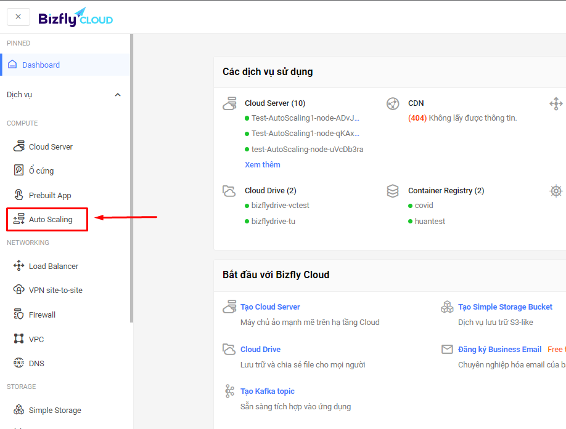Viewport: 566px width, 429px height.
Task: Click folder icon beside Cloud Drive link
Action: pos(229,349)
